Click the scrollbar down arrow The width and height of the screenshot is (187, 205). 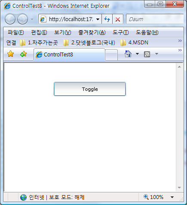[179, 188]
